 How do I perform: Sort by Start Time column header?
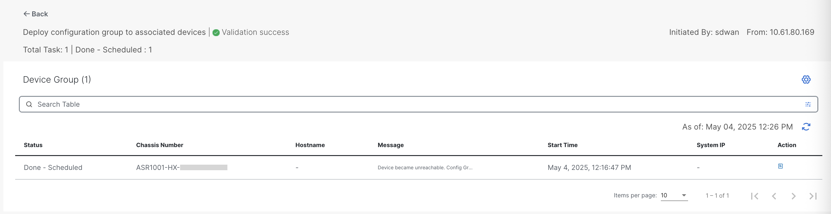click(562, 145)
